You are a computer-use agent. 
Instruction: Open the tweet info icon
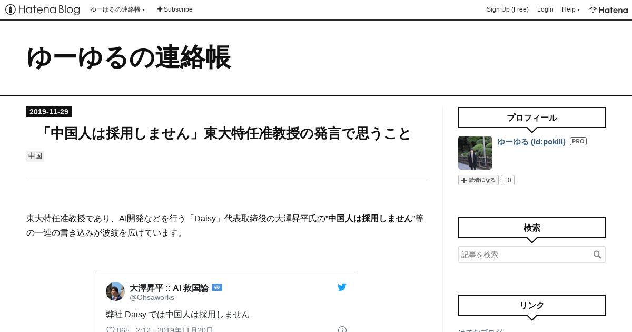point(342,330)
